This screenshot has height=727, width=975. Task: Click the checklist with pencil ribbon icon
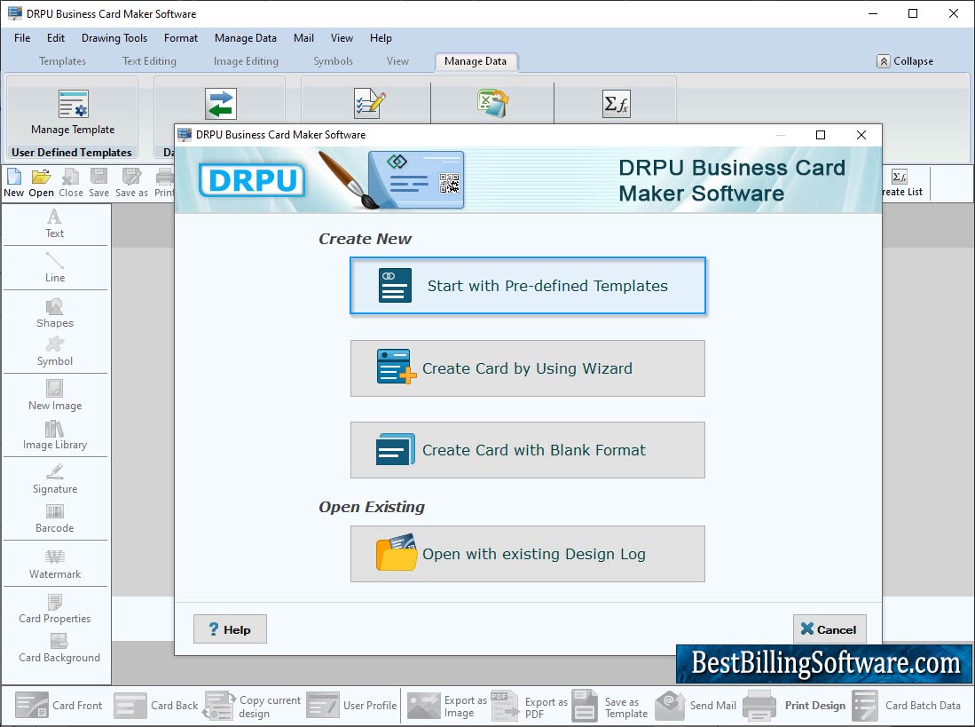pyautogui.click(x=369, y=103)
